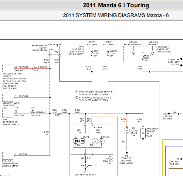Click the G21 ground symbol
The image size is (183, 176).
point(85,169)
